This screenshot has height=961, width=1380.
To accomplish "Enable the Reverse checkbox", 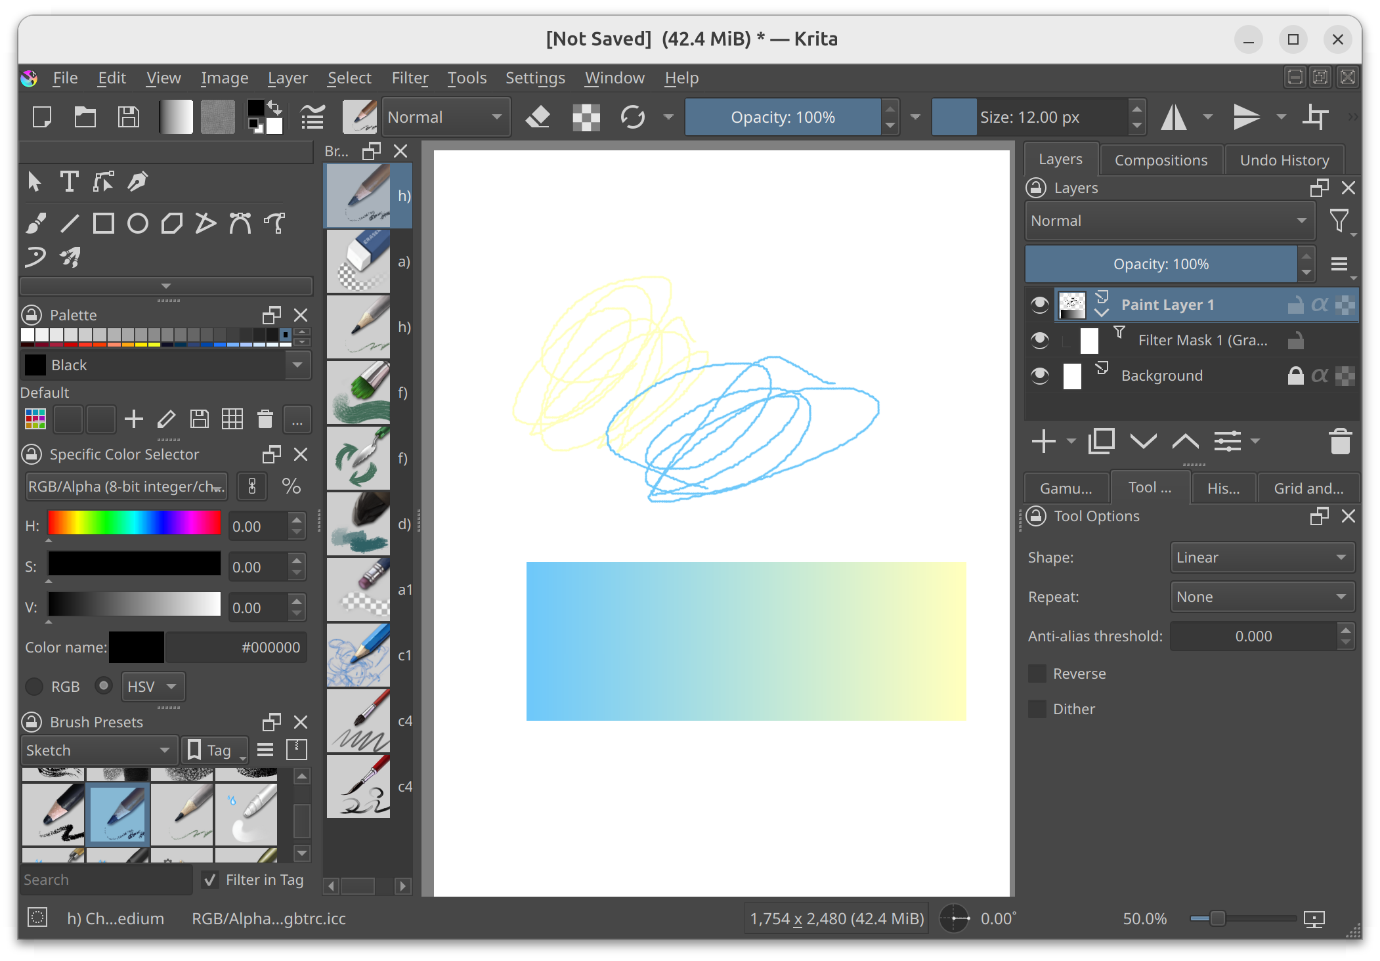I will click(1037, 673).
